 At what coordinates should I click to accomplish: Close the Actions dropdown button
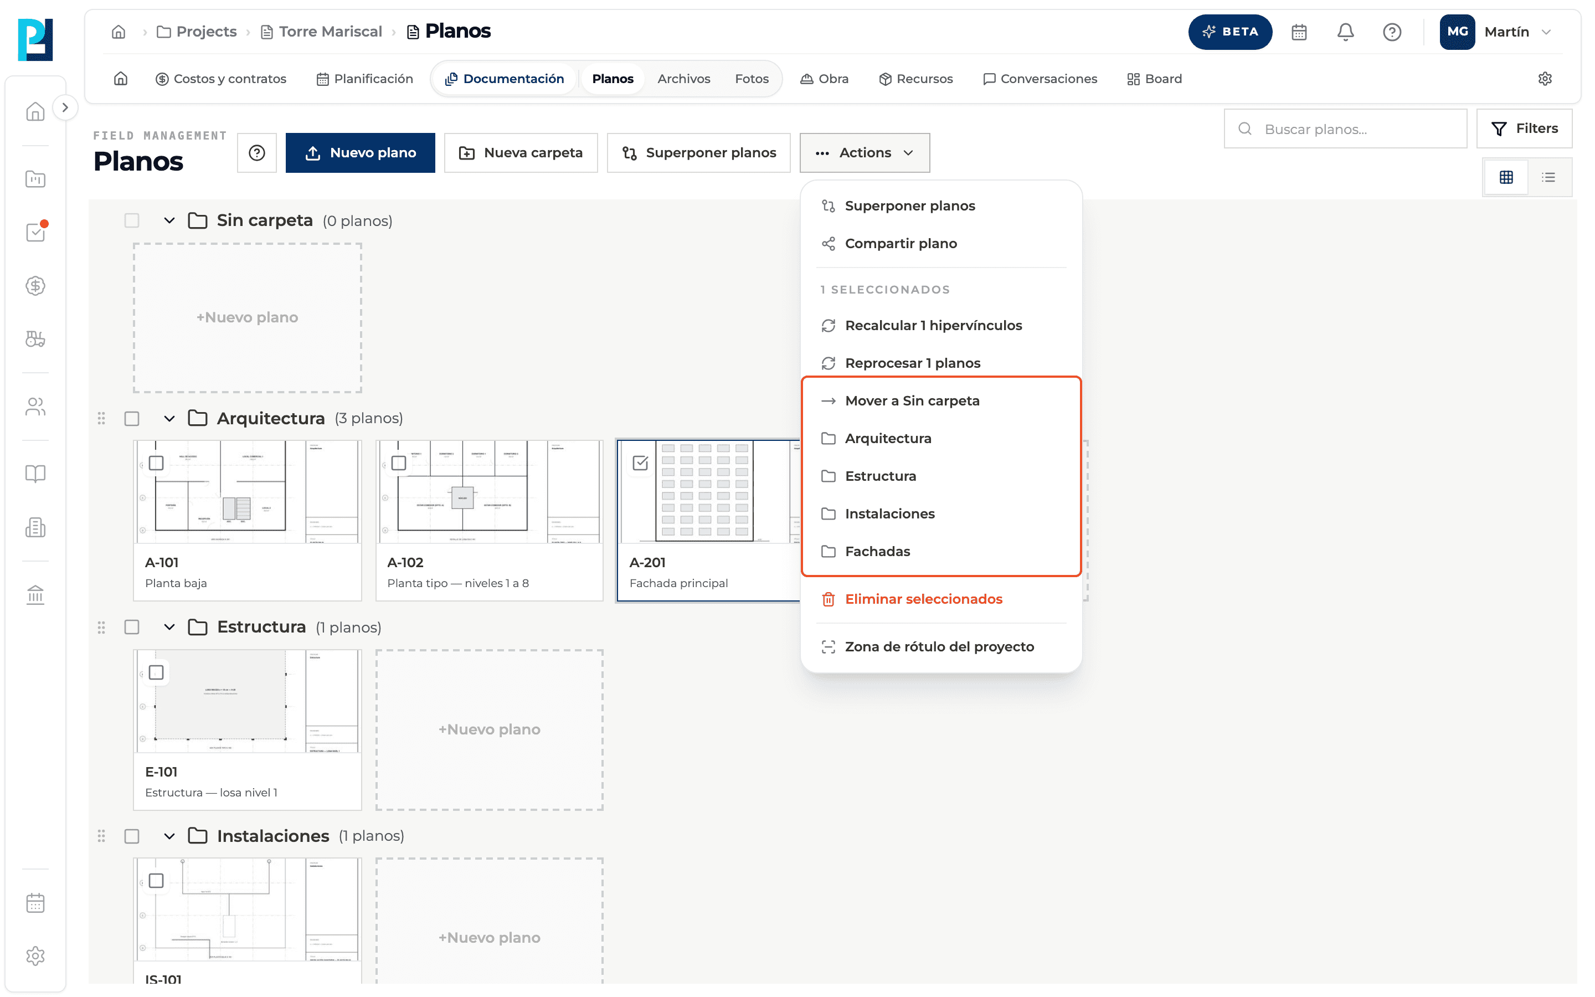[865, 152]
